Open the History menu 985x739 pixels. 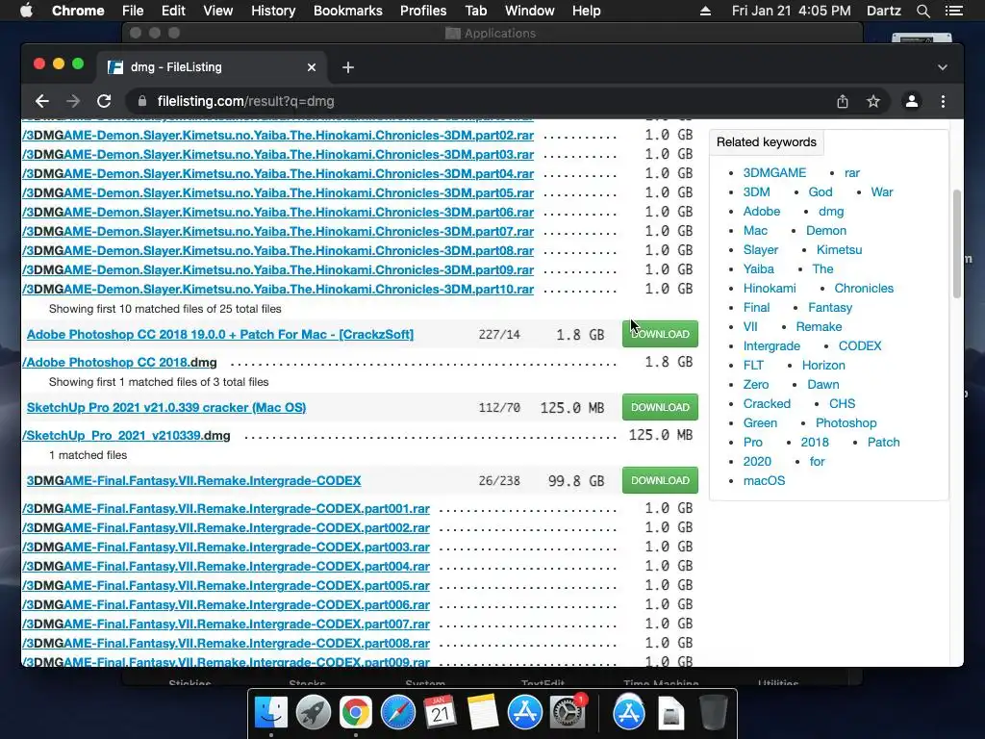(273, 11)
